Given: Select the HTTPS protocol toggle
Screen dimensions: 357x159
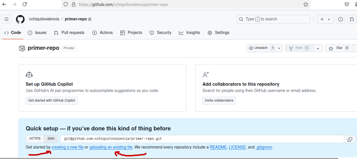Looking at the screenshot, I should 35,139.
